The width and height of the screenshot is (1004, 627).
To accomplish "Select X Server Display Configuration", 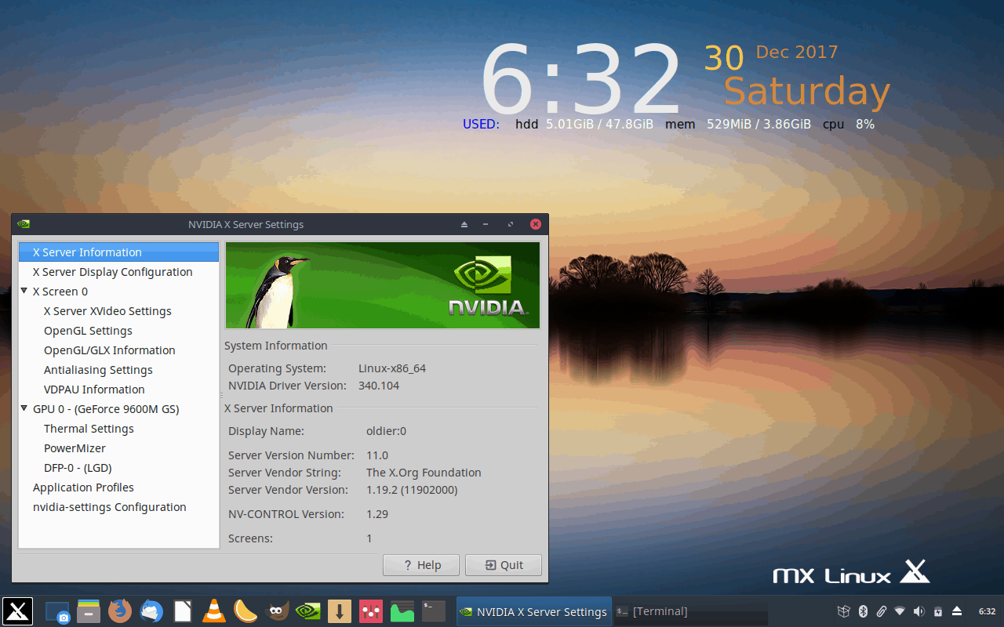I will pos(112,272).
